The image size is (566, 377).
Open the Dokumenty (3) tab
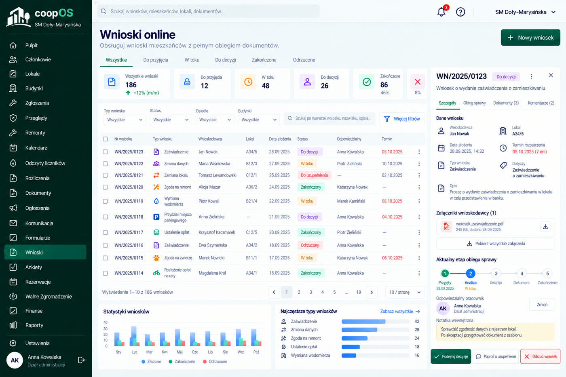tap(506, 103)
